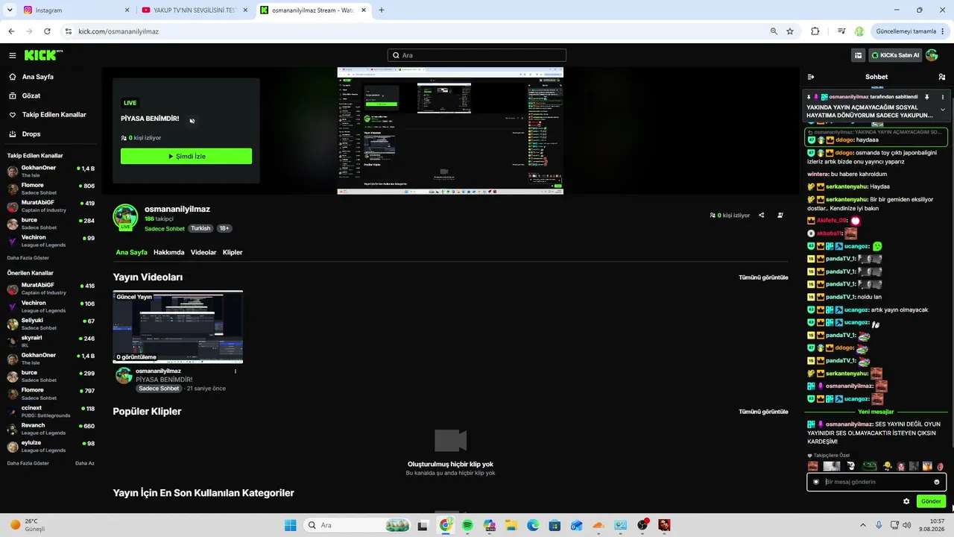Open GokhanOner in followed channels

51,171
